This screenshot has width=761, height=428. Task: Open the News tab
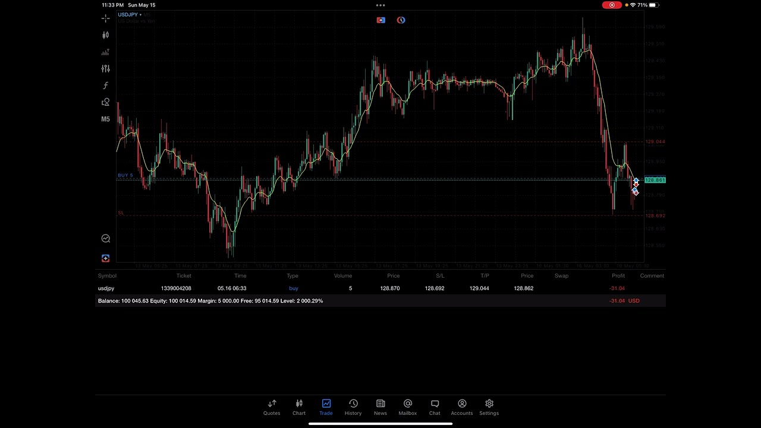(x=380, y=407)
